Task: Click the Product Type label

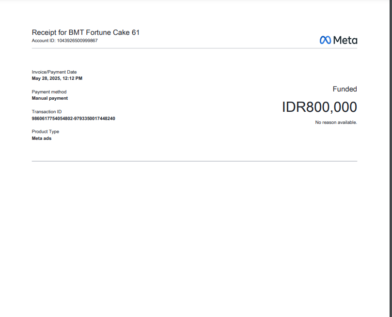Action: pos(46,132)
